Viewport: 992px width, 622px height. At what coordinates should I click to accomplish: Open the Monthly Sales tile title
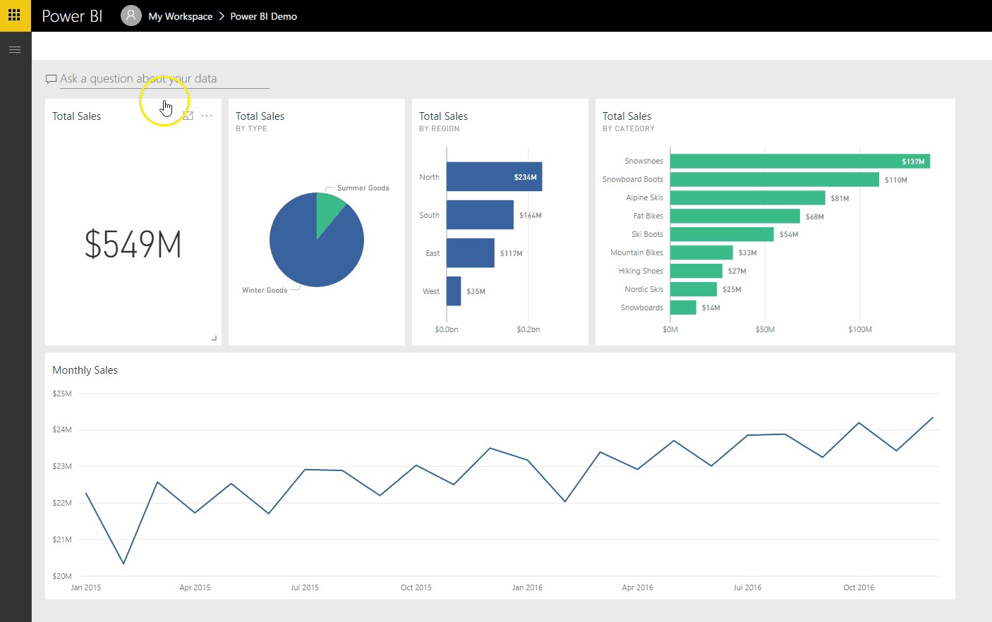pyautogui.click(x=85, y=370)
